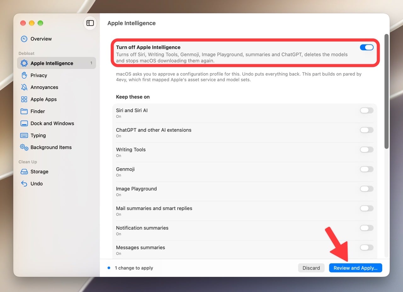Click the sidebar toggle icon
This screenshot has width=403, height=292.
click(90, 23)
